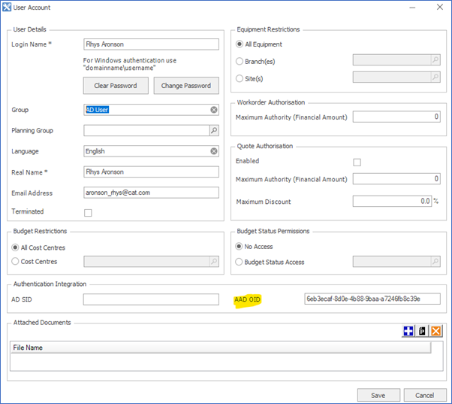
Task: Click the File Name column header
Action: (221, 348)
